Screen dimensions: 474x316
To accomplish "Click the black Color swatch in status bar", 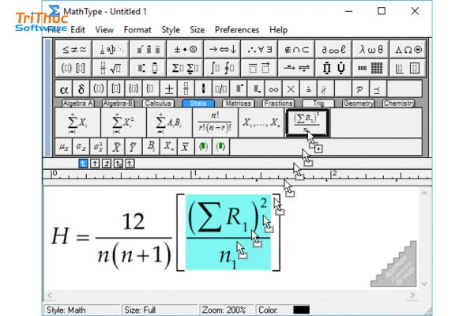I will pyautogui.click(x=301, y=310).
